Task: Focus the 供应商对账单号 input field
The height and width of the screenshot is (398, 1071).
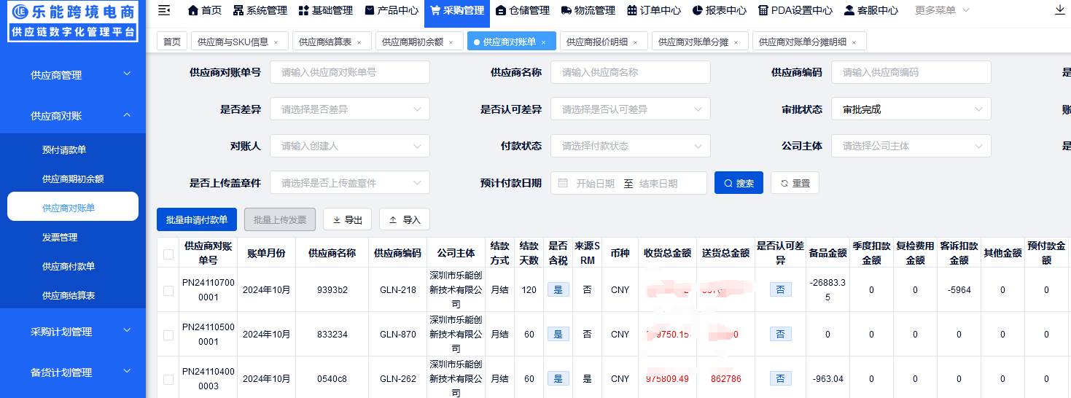Action: point(350,72)
